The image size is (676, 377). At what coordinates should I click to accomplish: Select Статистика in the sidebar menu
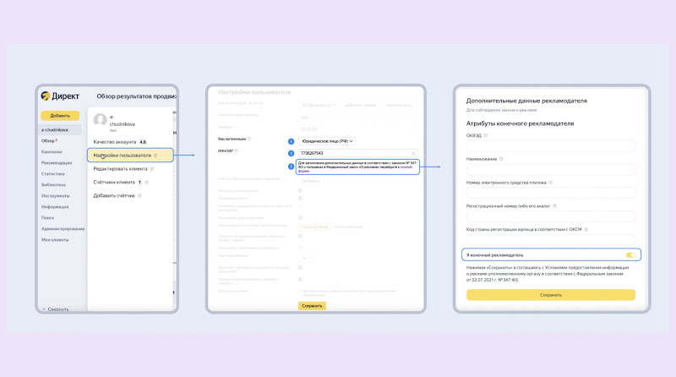pyautogui.click(x=53, y=174)
